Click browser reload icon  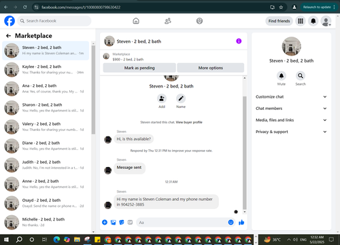coord(25,7)
